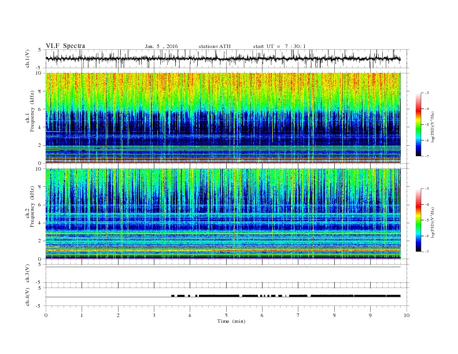Click the "-5" tick on ch.3(V) axis
Viewport: 458px width, 354px height.
pyautogui.click(x=39, y=282)
